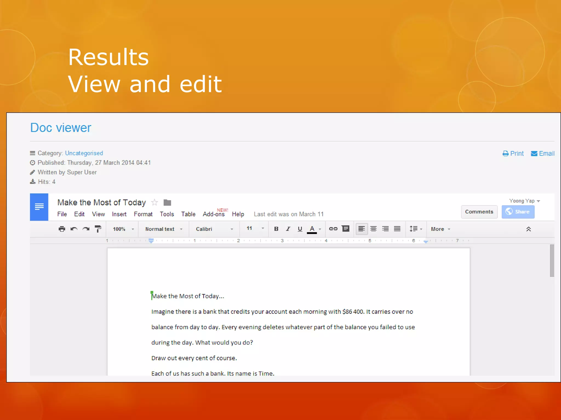Click the blue Share button
The image size is (561, 420).
point(518,212)
